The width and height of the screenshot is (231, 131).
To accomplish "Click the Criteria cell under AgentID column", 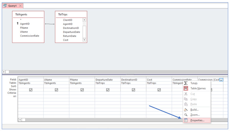I will (x=31, y=93).
